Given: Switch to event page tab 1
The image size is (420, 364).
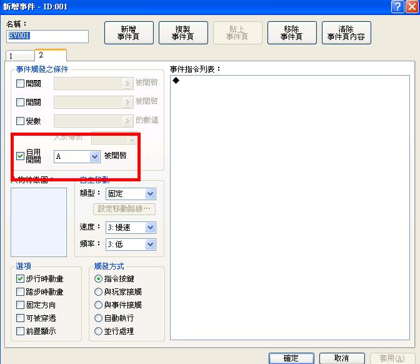Looking at the screenshot, I should click(20, 56).
